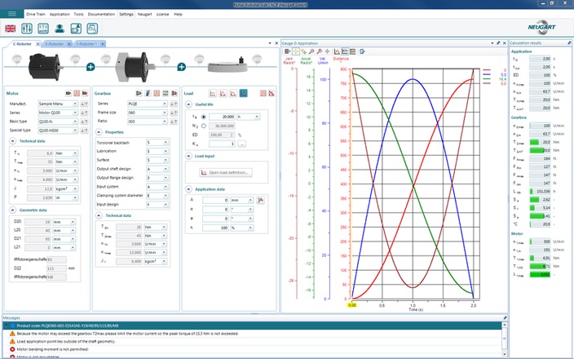Screen dimensions: 574x359
Task: Click the icon beside the K_A input field
Action: (242, 144)
